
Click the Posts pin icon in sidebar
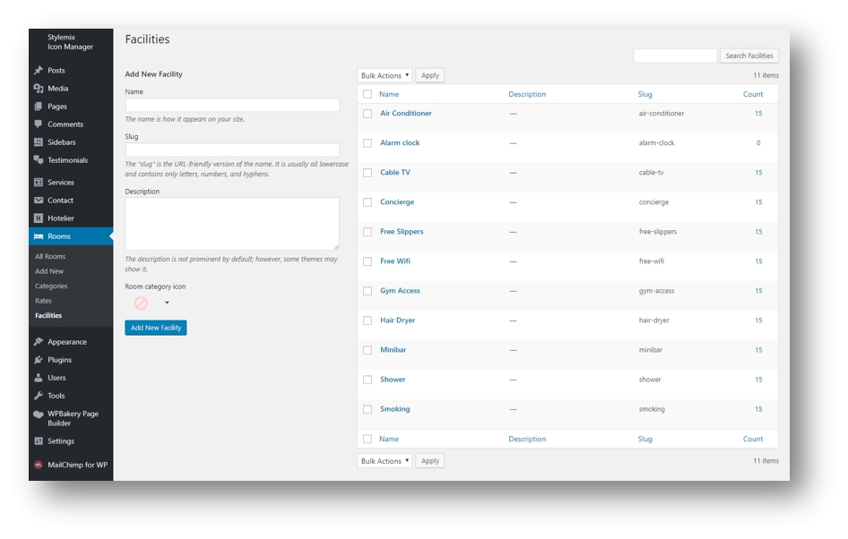[x=39, y=71]
